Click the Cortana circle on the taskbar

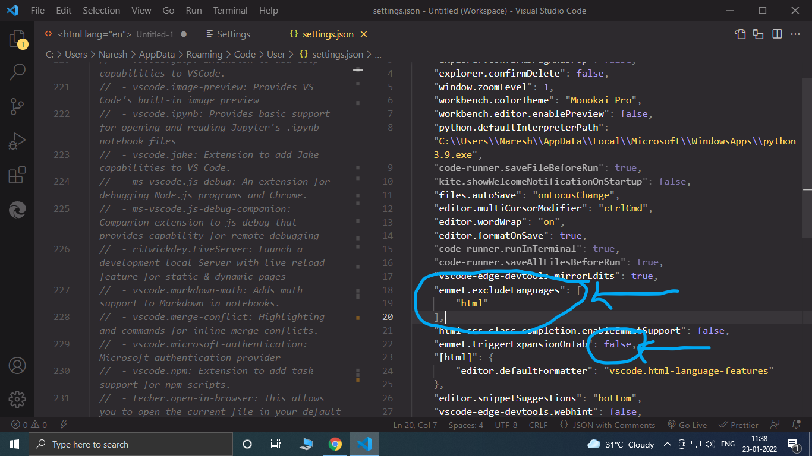pyautogui.click(x=247, y=444)
